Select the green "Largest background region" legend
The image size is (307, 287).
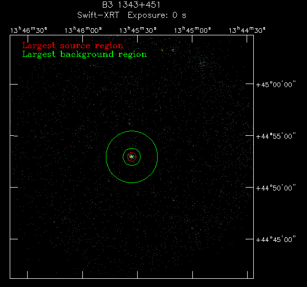[x=84, y=54]
